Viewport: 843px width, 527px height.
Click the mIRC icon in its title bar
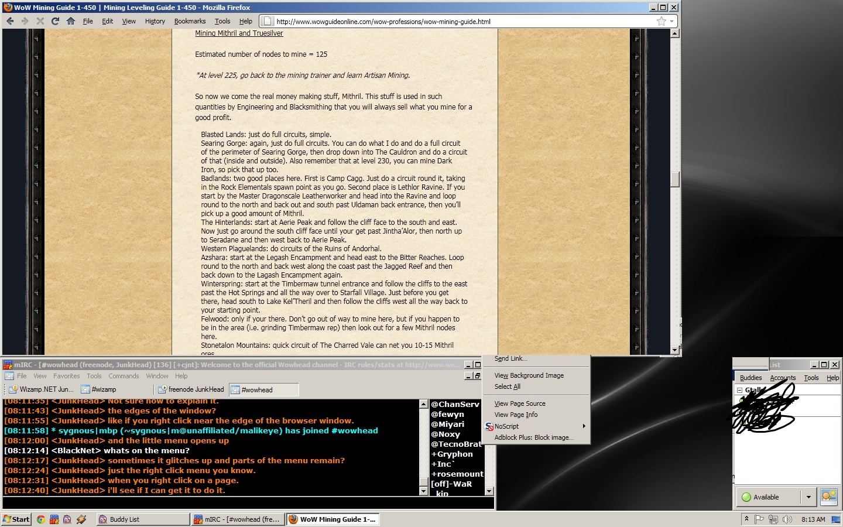[x=8, y=365]
